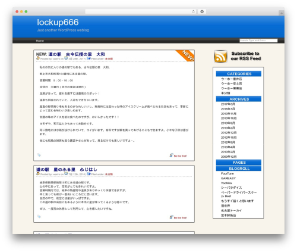This screenshot has height=252, width=297.
Task: Open the 2010年4月 archive
Action: [x=228, y=147]
